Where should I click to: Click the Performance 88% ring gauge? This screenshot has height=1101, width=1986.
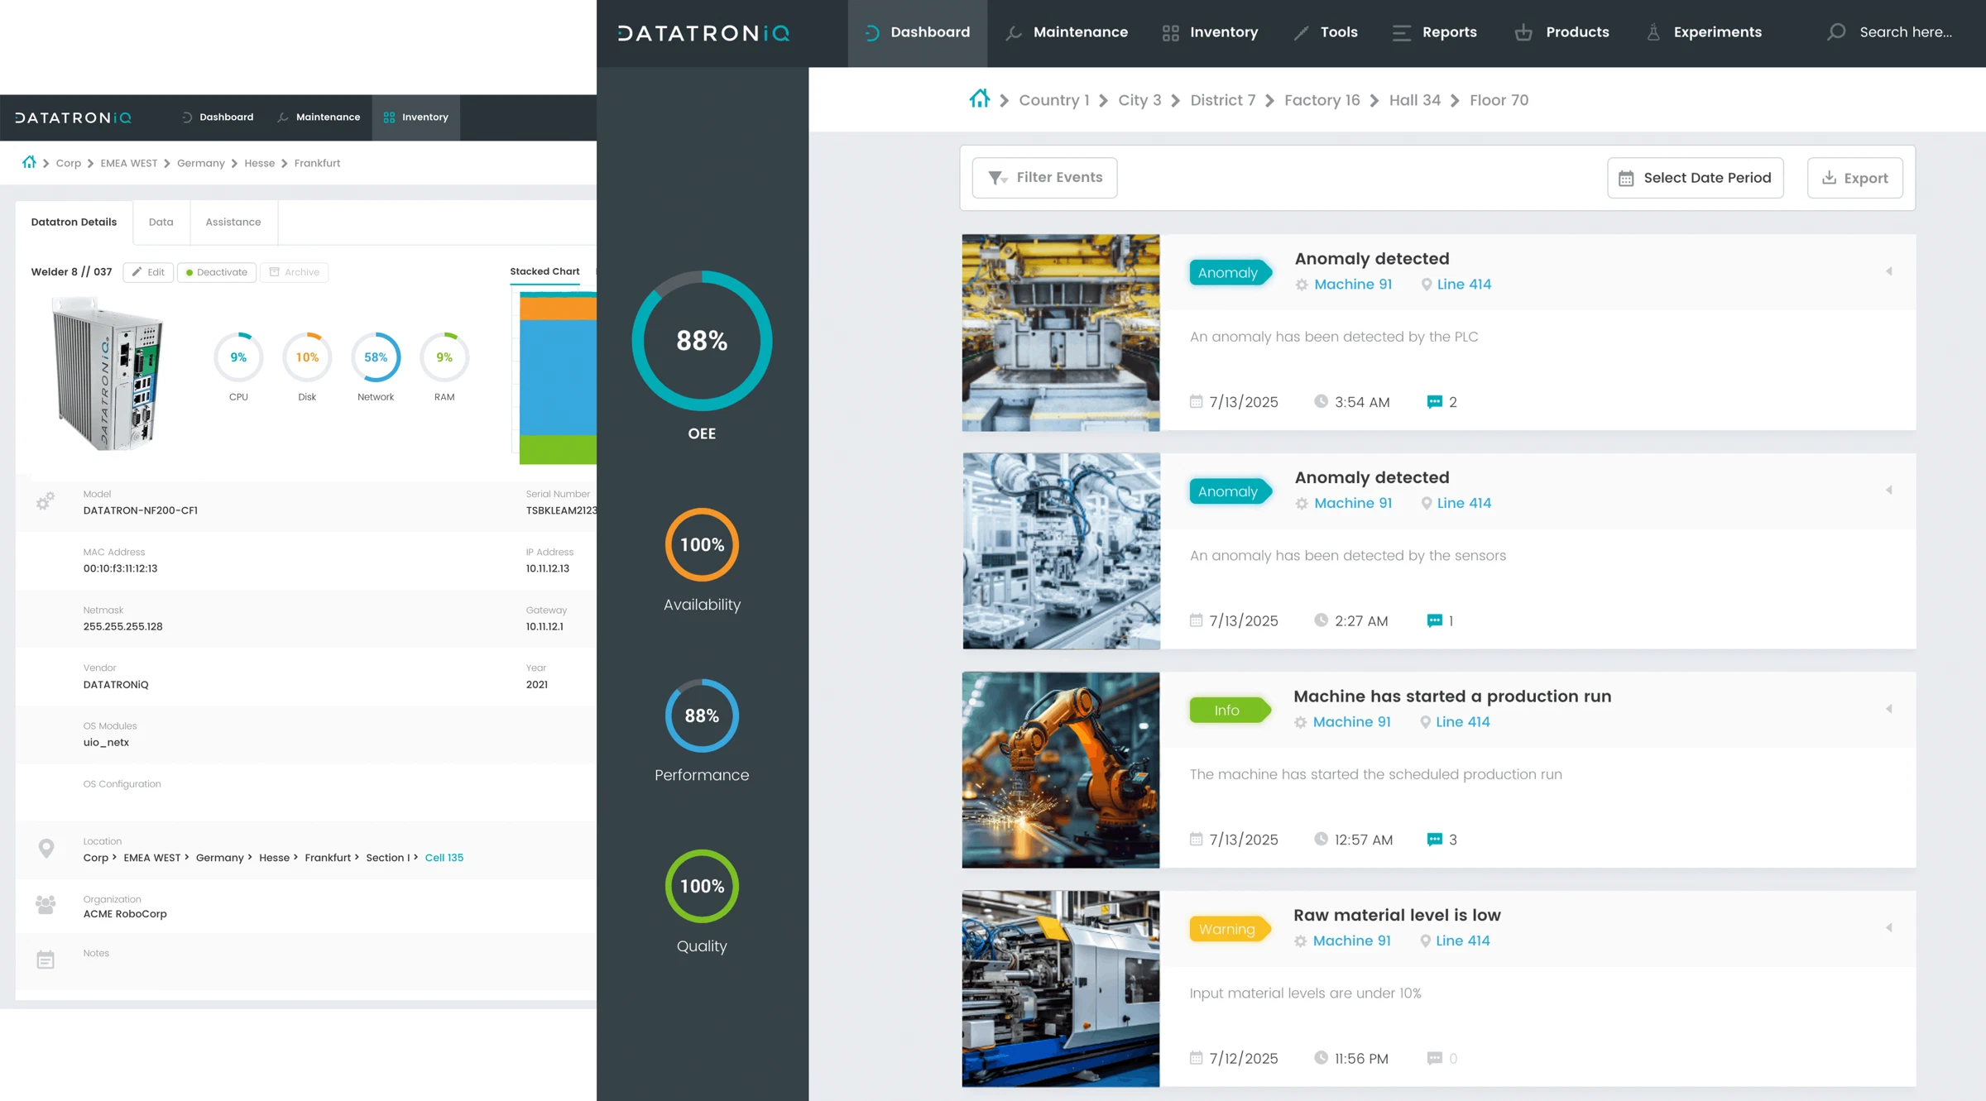click(702, 716)
